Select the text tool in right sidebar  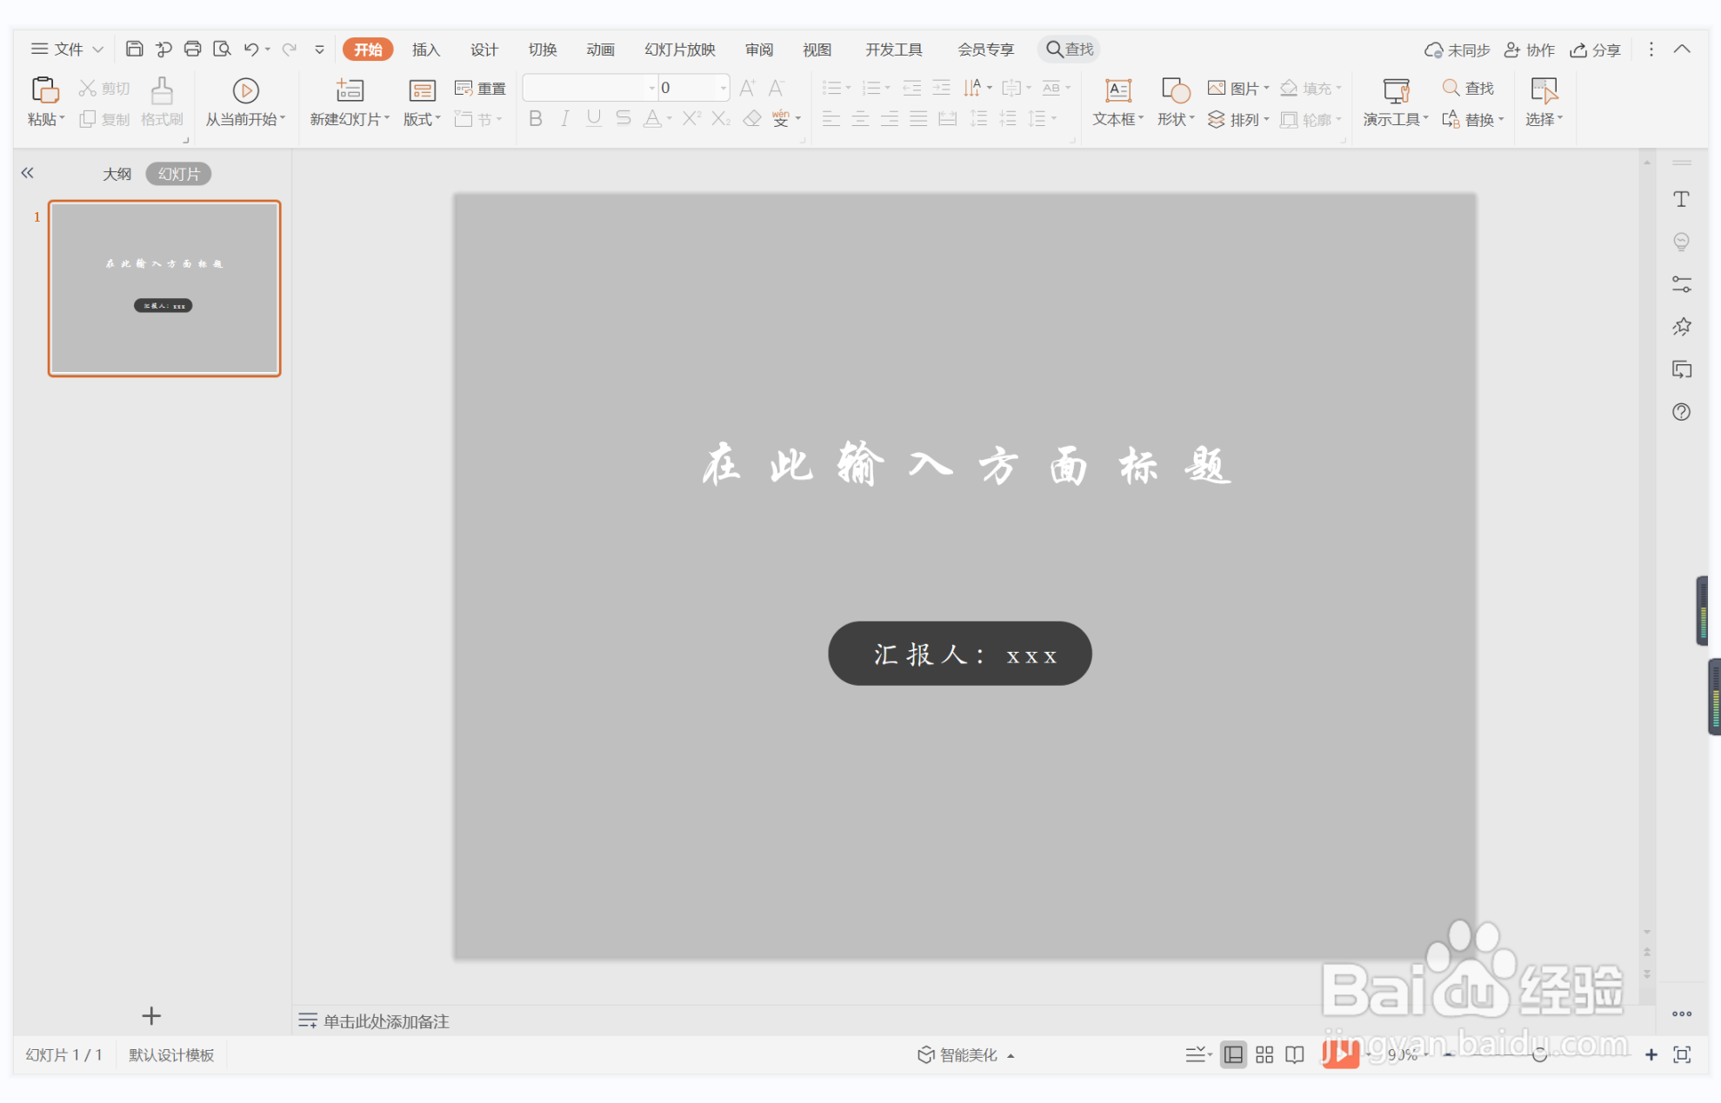[1682, 198]
